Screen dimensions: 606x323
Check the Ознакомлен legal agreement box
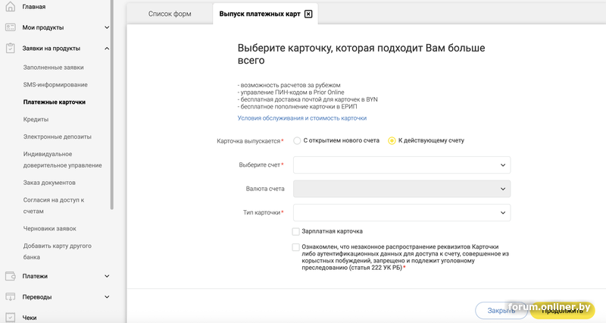coord(296,247)
